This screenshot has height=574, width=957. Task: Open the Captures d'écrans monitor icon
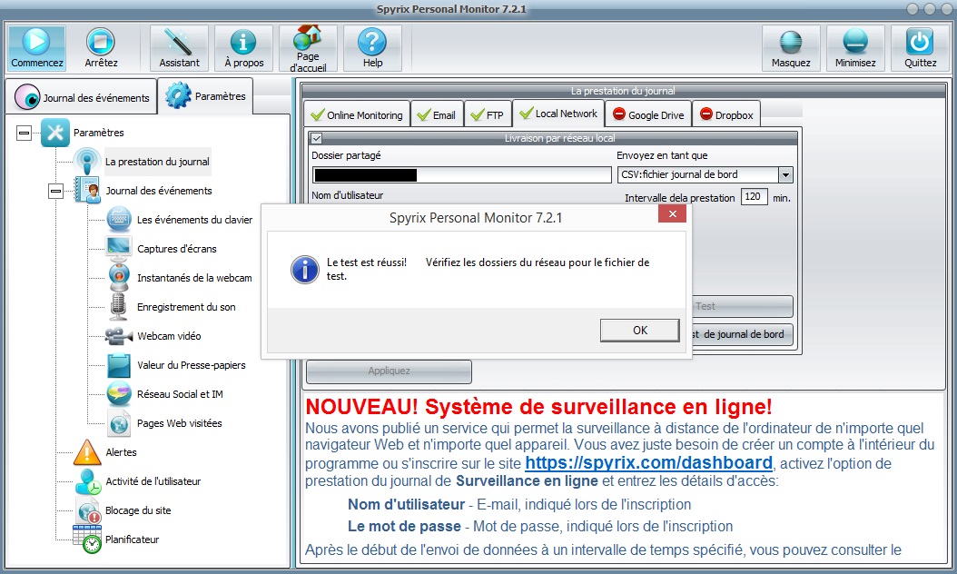[x=119, y=249]
